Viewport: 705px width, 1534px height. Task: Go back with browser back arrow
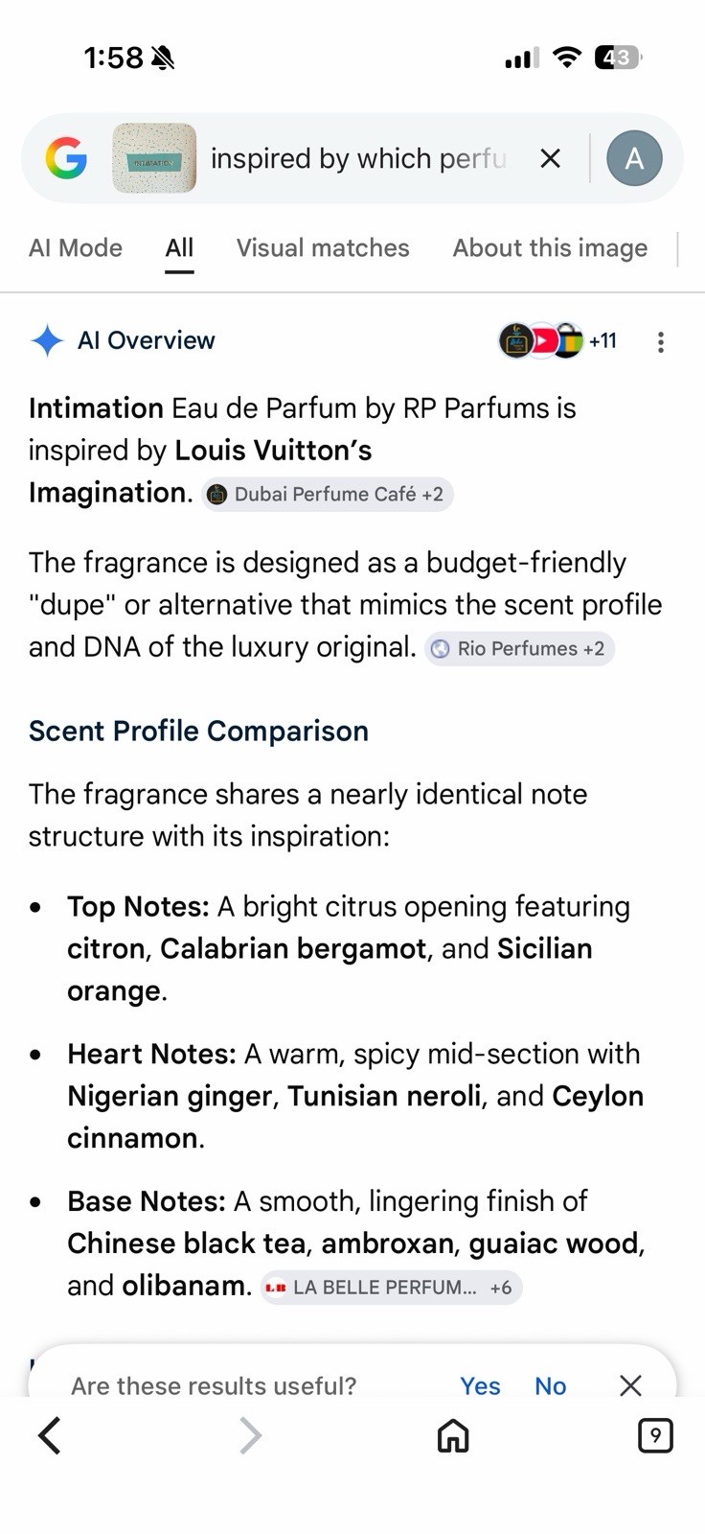pos(50,1435)
